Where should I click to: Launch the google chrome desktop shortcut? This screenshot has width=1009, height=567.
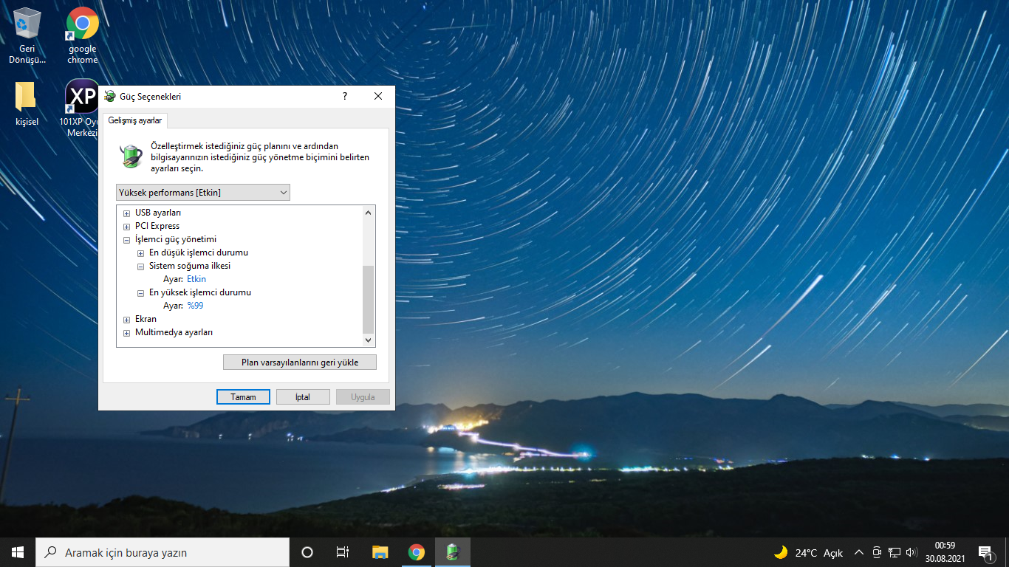pos(83,35)
